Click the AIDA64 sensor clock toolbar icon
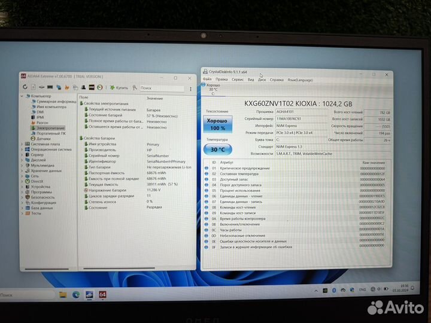431x323 pixels. click(100, 87)
